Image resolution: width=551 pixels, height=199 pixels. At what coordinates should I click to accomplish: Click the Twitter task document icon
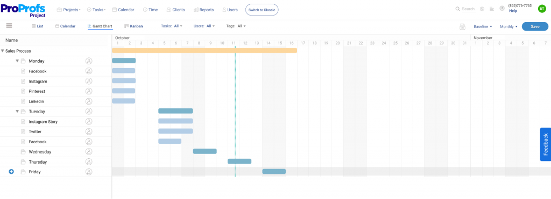point(23,132)
